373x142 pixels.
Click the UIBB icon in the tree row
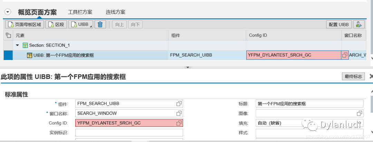(x=29, y=55)
